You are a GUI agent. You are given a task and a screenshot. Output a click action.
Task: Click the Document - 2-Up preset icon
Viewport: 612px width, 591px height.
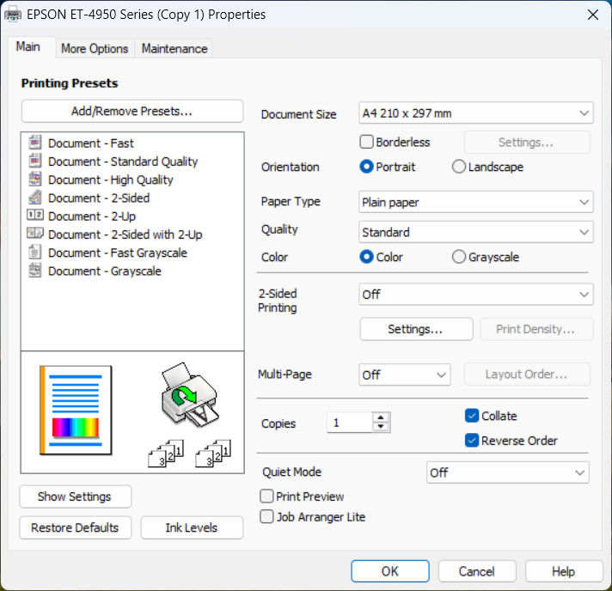click(x=34, y=215)
